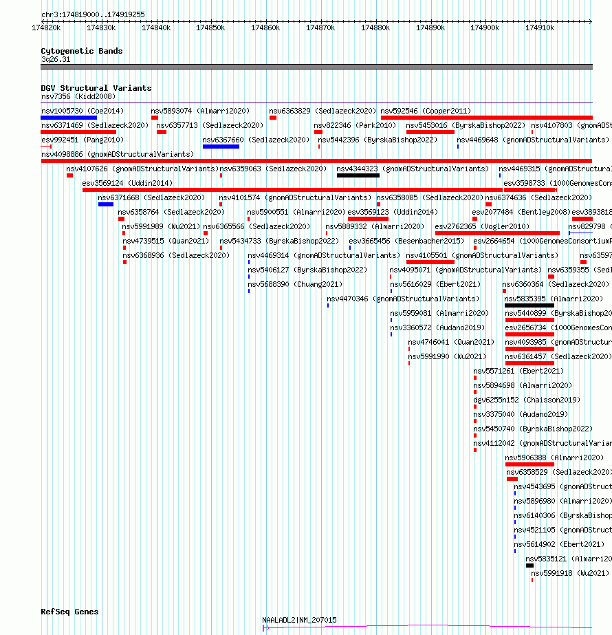This screenshot has height=635, width=612.
Task: Select nsv4746041 (Quan2021) variant
Action: coord(451,342)
